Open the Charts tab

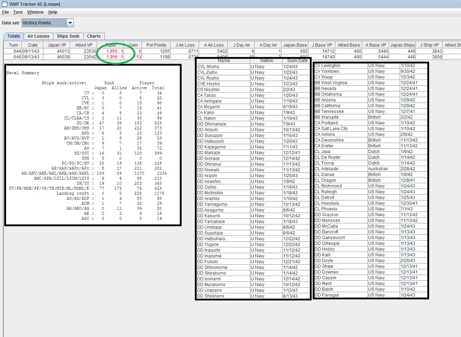94,36
